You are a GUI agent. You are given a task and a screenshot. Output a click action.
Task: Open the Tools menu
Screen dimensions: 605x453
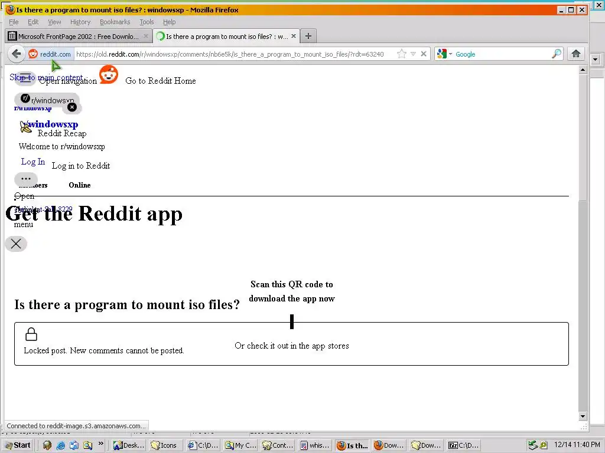(147, 22)
